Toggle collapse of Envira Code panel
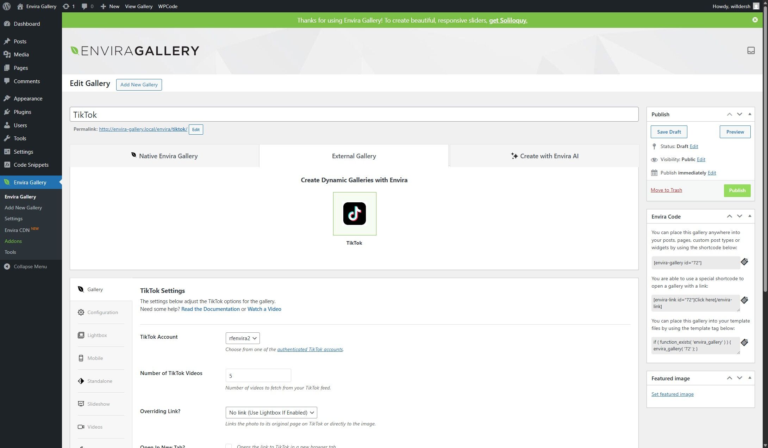This screenshot has width=768, height=448. pos(750,216)
